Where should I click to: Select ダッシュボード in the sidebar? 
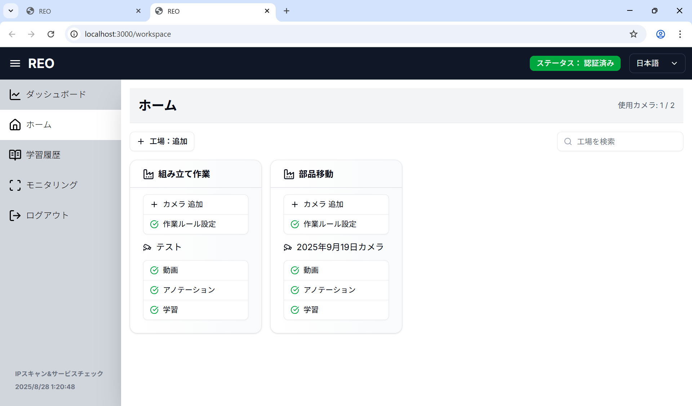(56, 94)
